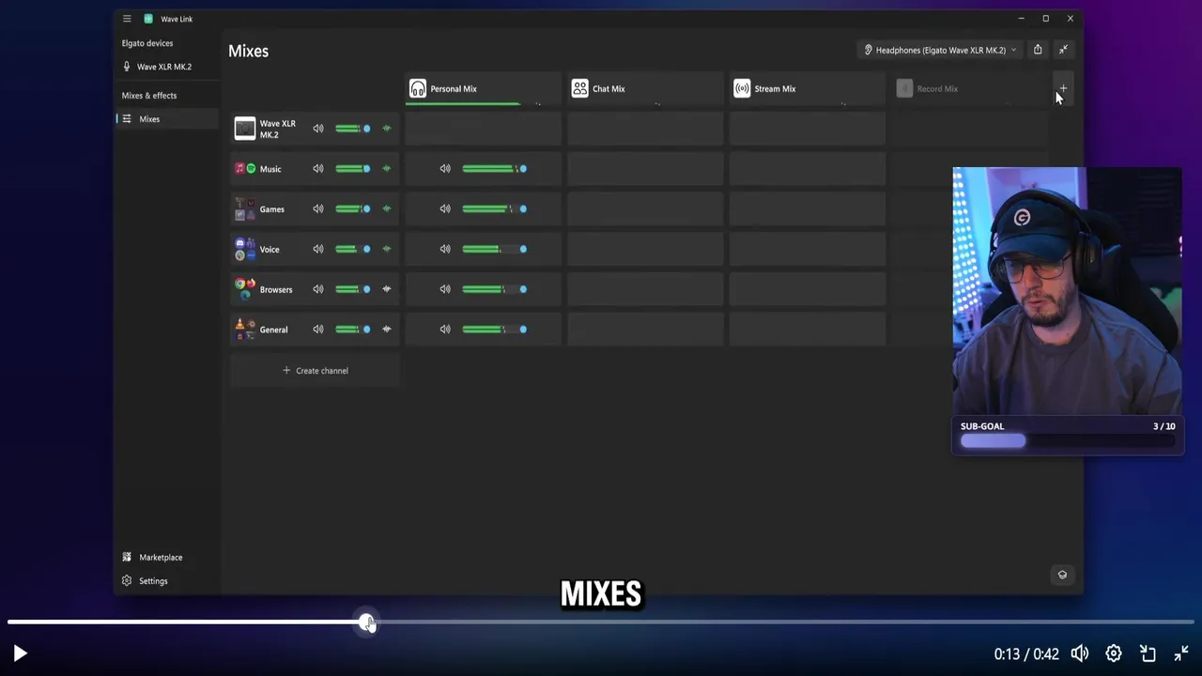The image size is (1202, 676).
Task: Click the icon at bottom right of Wave Link window
Action: 1062,575
